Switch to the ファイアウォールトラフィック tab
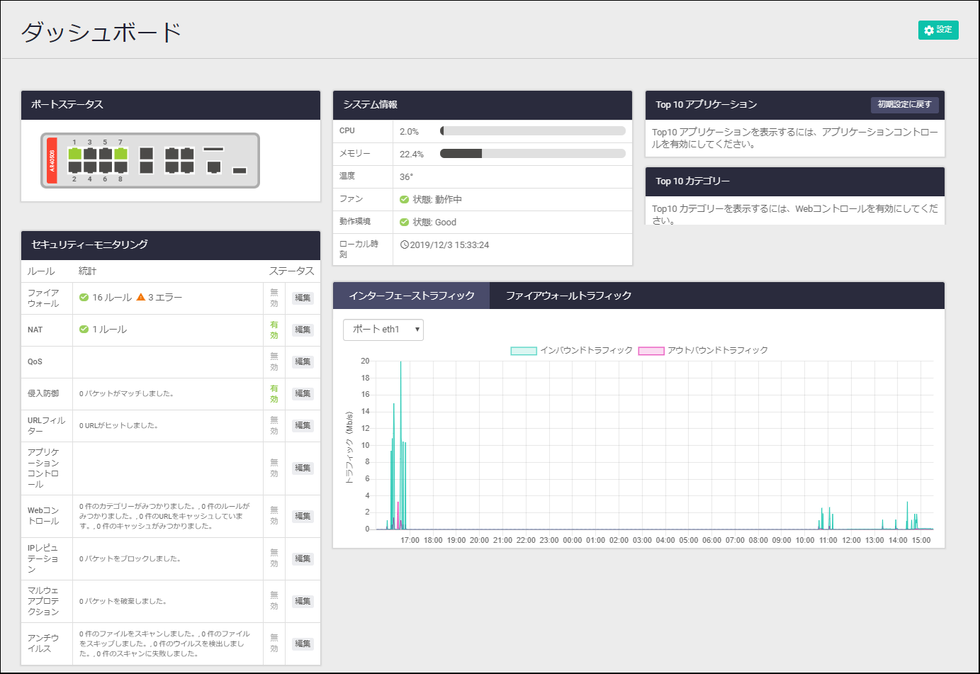This screenshot has height=674, width=980. [568, 296]
